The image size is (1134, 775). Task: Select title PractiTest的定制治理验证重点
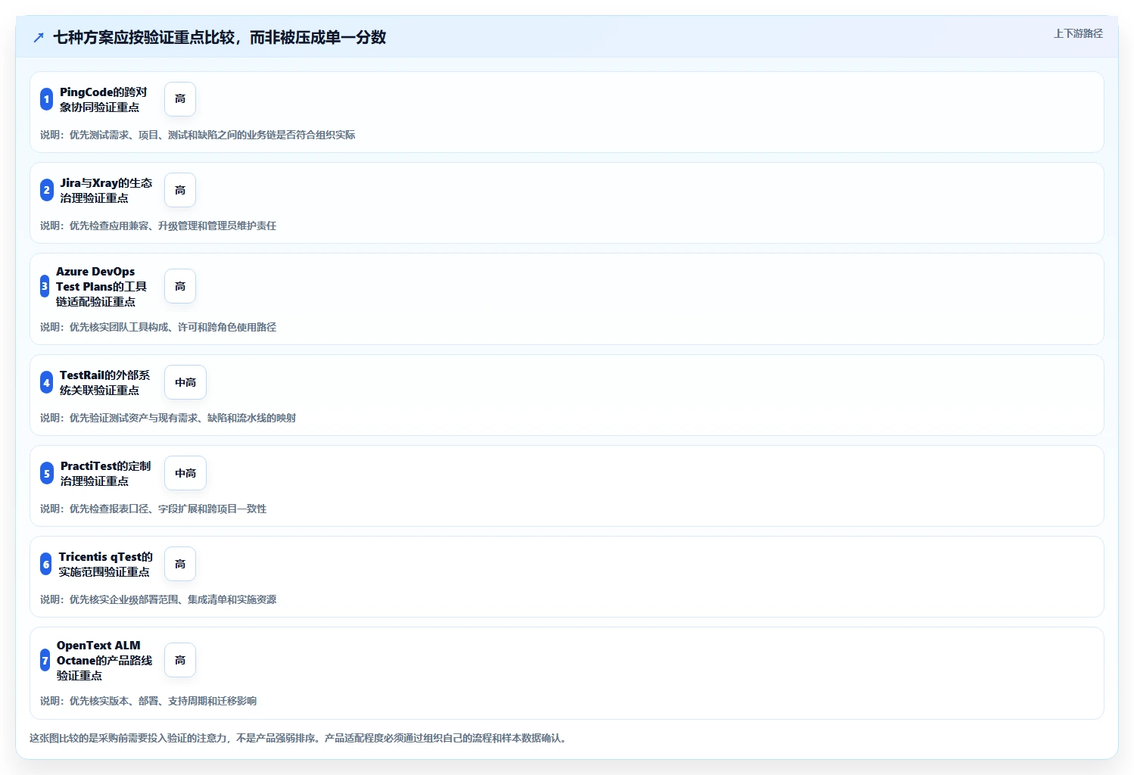point(105,473)
